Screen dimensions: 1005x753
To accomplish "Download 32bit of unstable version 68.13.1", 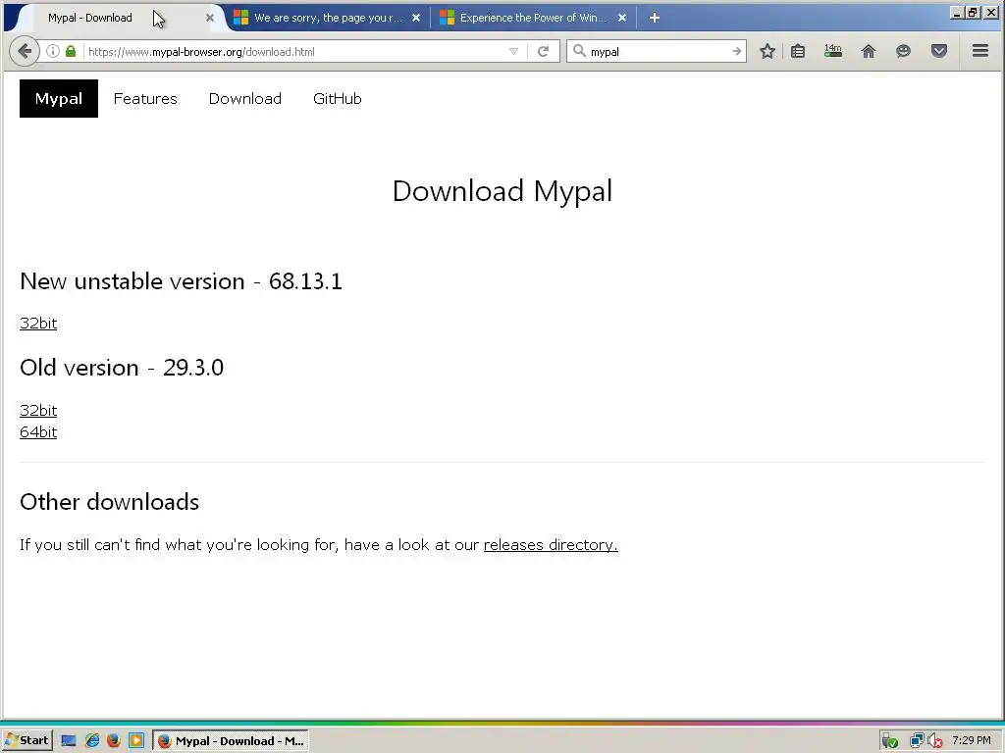I will pos(38,323).
